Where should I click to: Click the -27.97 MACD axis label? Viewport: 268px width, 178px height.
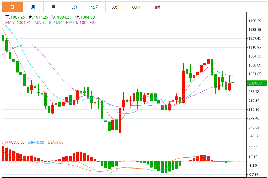point(254,174)
